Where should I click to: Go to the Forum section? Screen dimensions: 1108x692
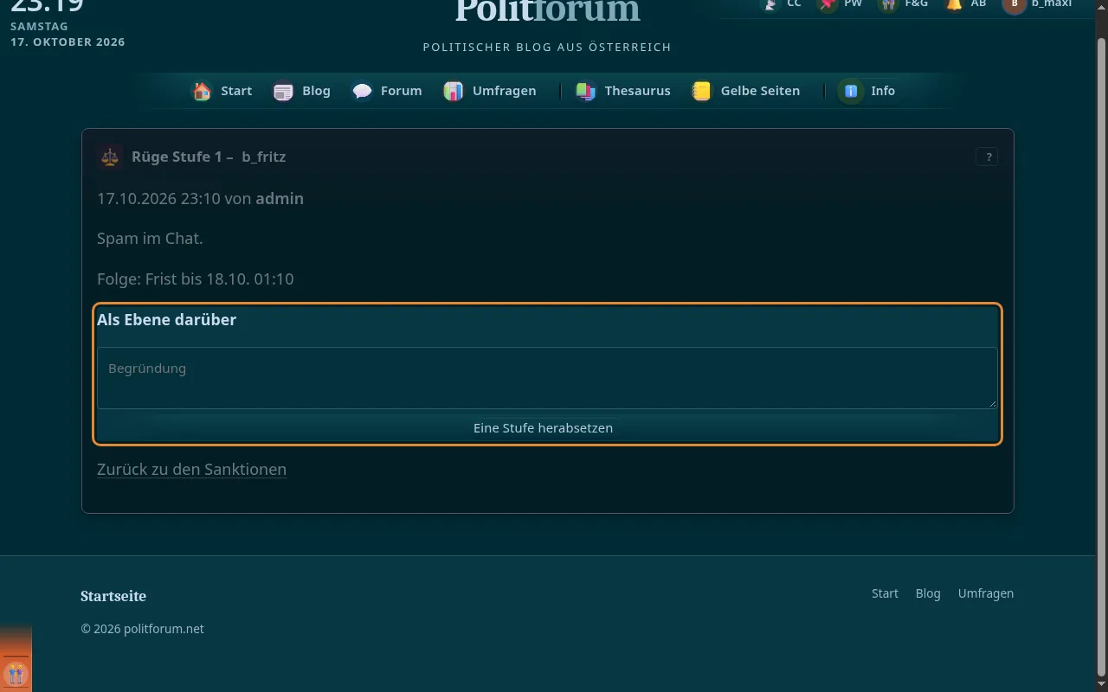tap(402, 91)
